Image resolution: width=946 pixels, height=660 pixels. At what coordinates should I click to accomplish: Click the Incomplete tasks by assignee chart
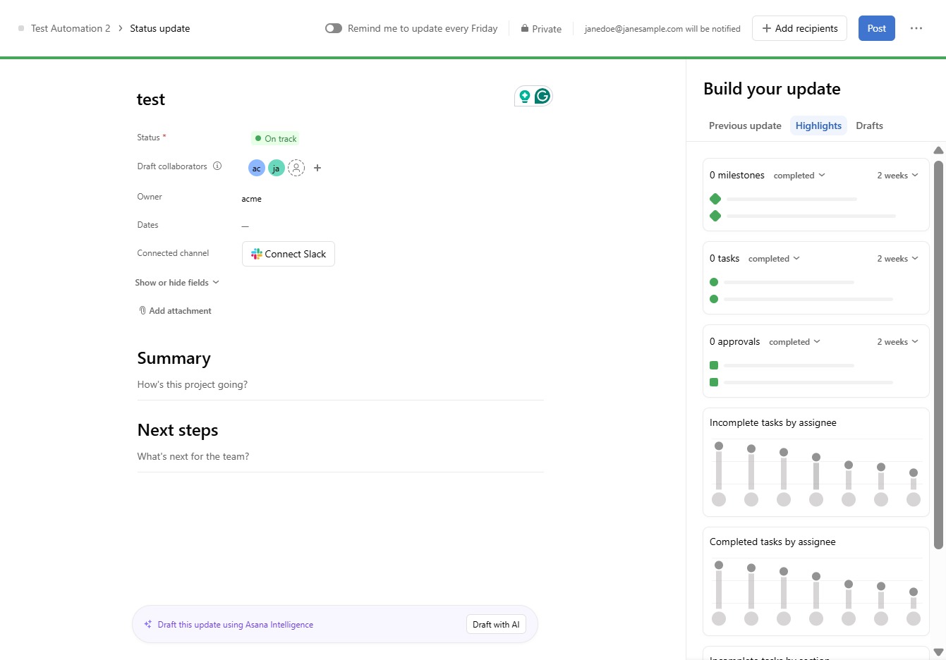(816, 463)
